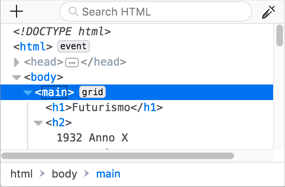Click html in the breadcrumb trail
Viewport: 285px width, 187px height.
pyautogui.click(x=22, y=174)
